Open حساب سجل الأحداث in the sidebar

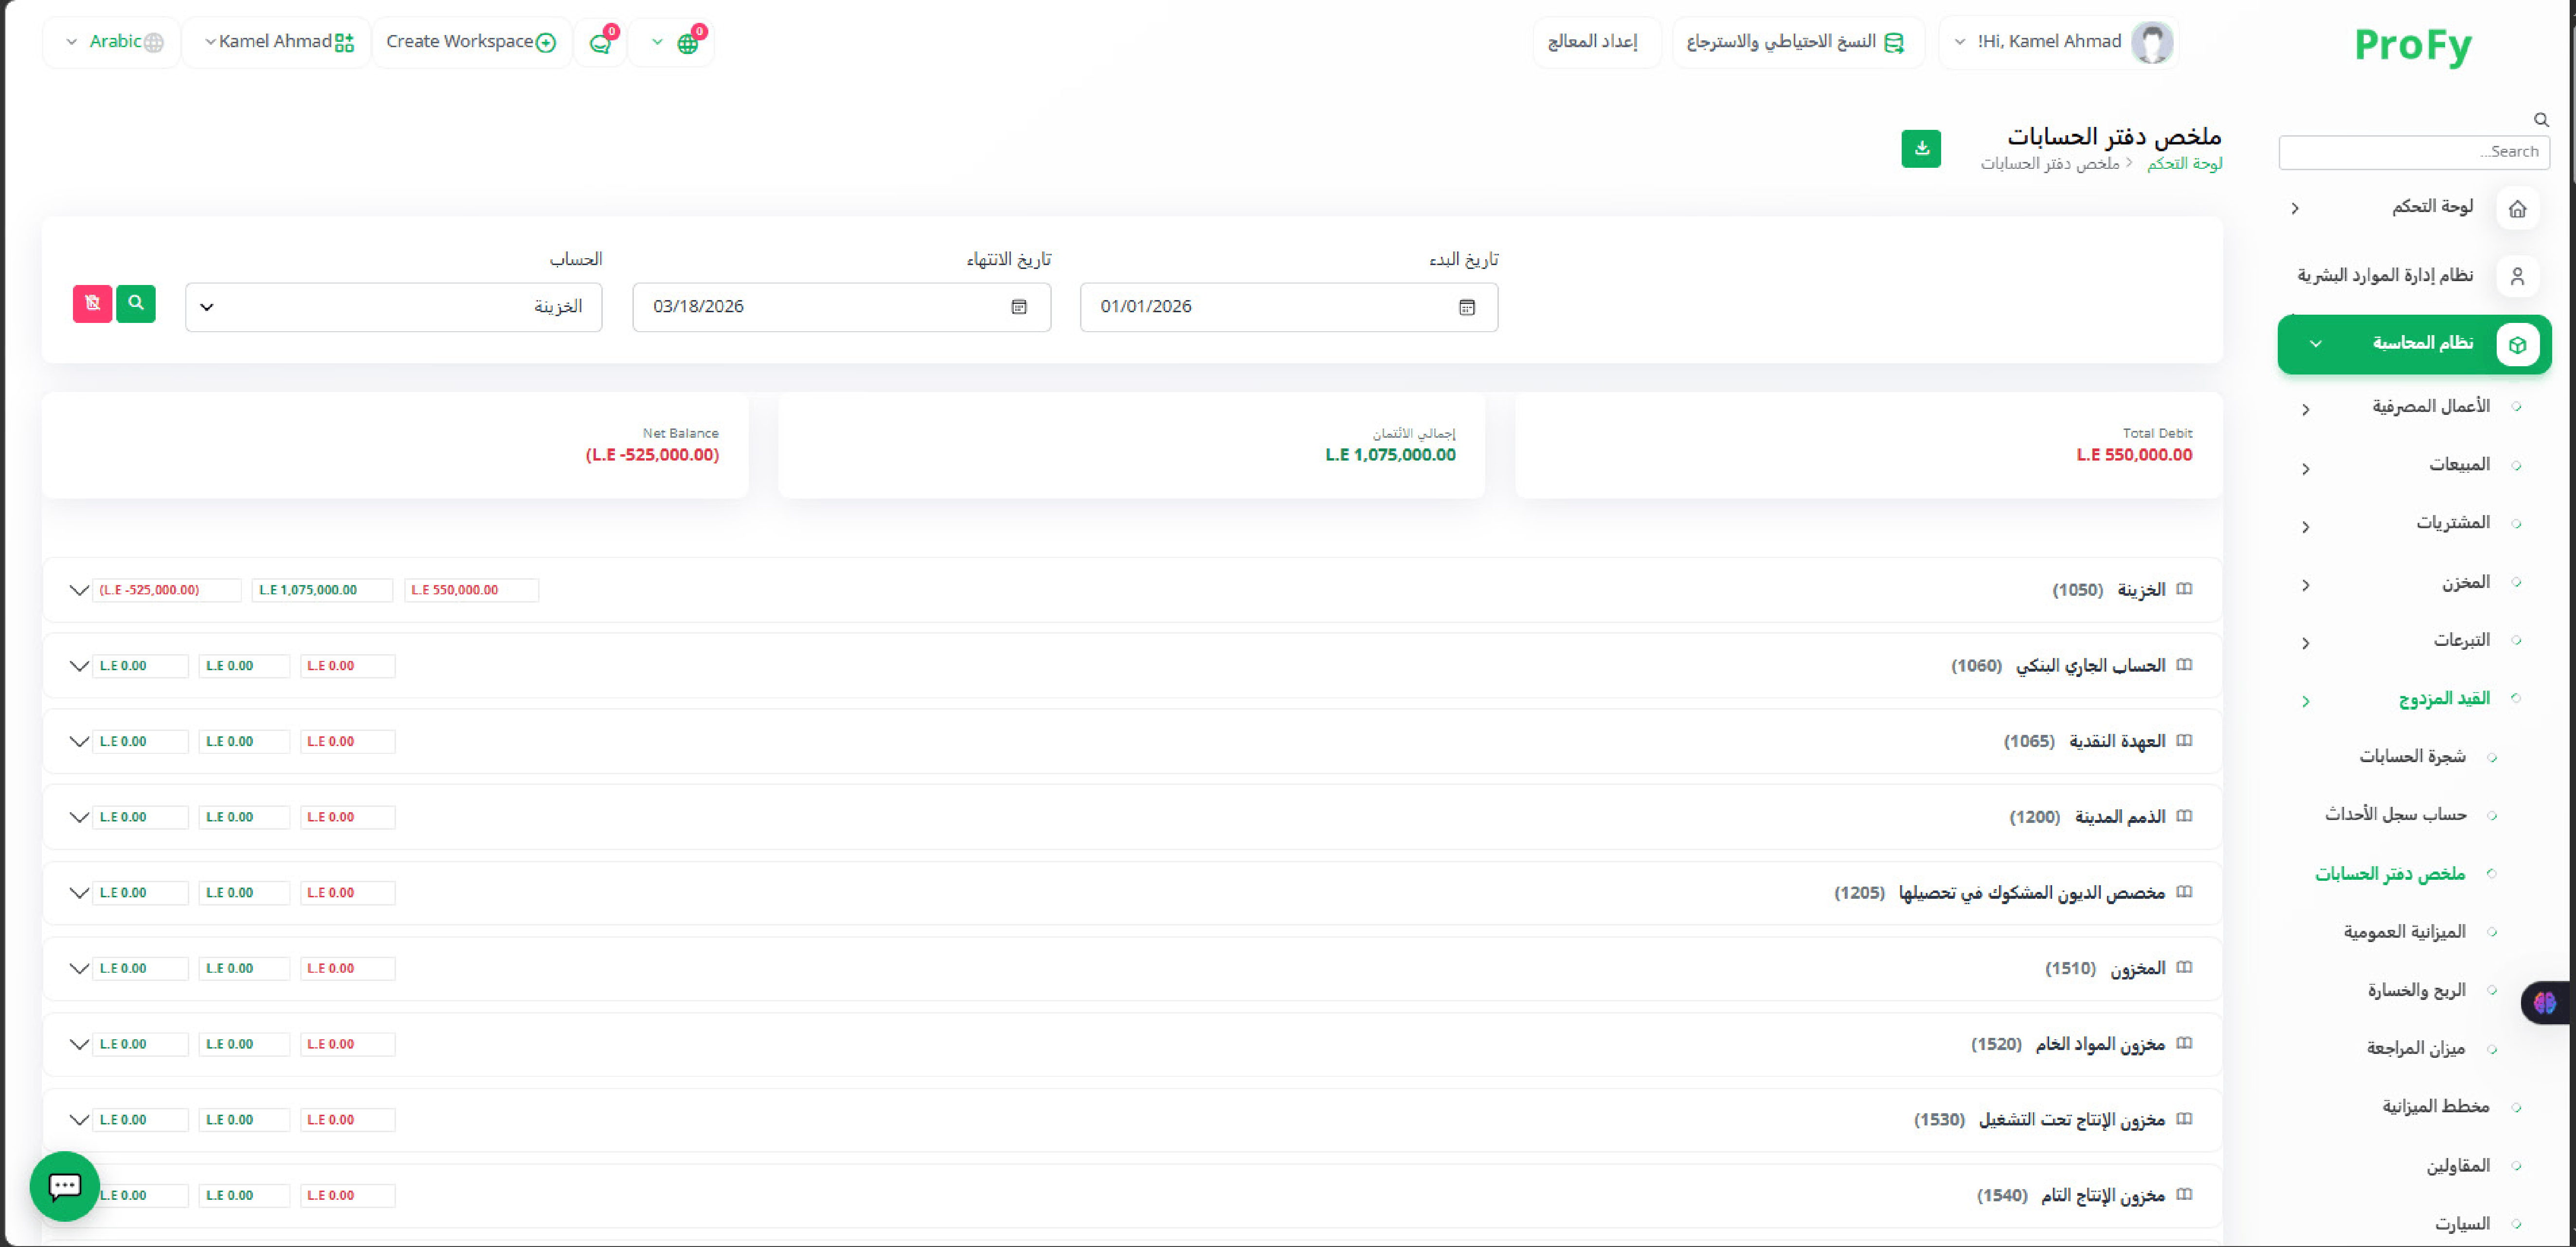pos(2395,815)
